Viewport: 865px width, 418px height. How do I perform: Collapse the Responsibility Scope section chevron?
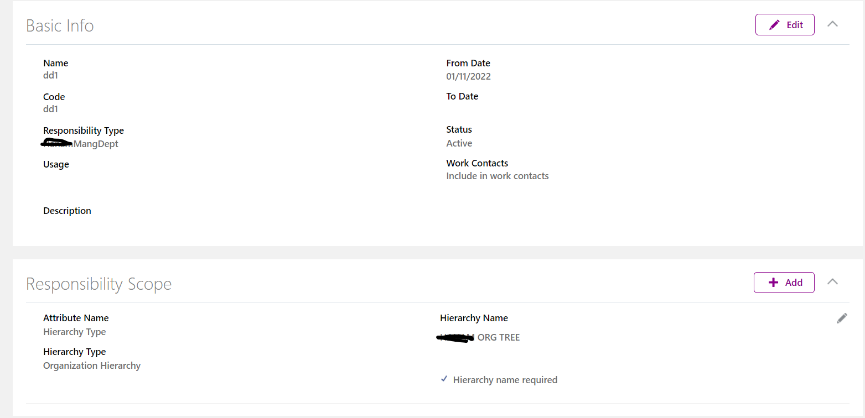click(x=832, y=281)
